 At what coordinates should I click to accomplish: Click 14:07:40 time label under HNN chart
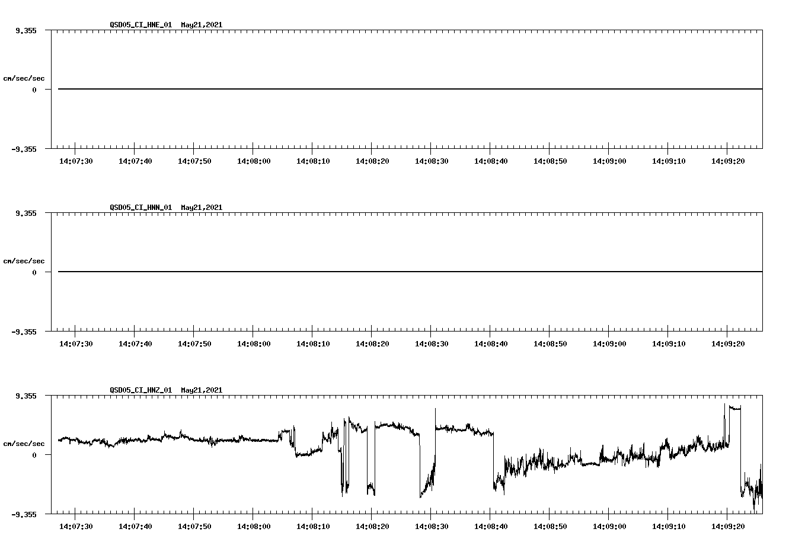tap(135, 343)
